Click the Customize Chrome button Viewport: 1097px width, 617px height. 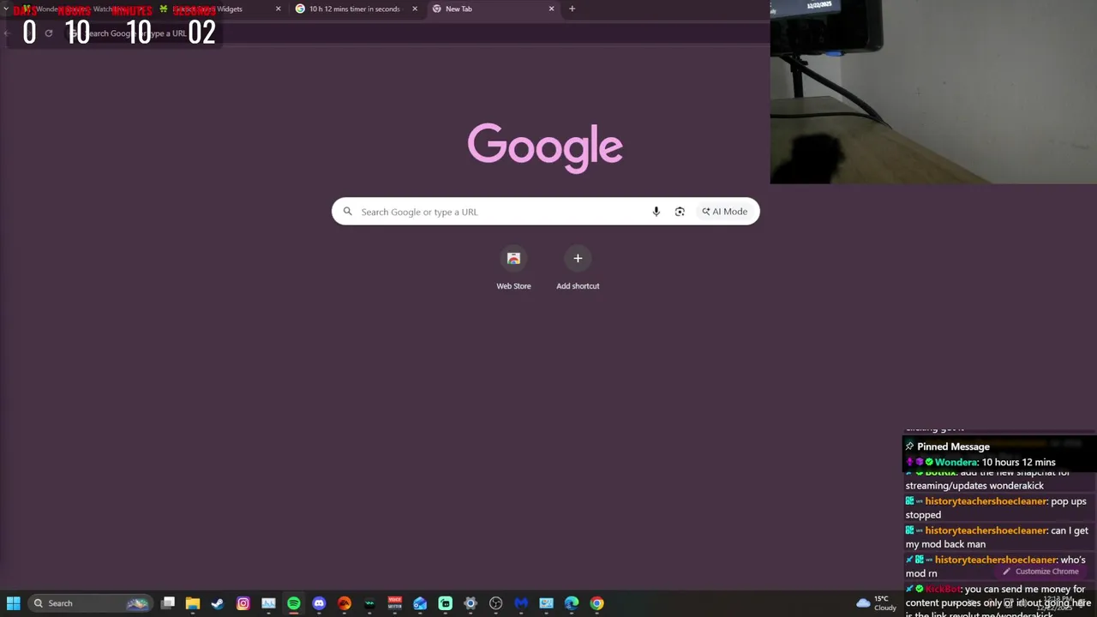pos(1040,572)
